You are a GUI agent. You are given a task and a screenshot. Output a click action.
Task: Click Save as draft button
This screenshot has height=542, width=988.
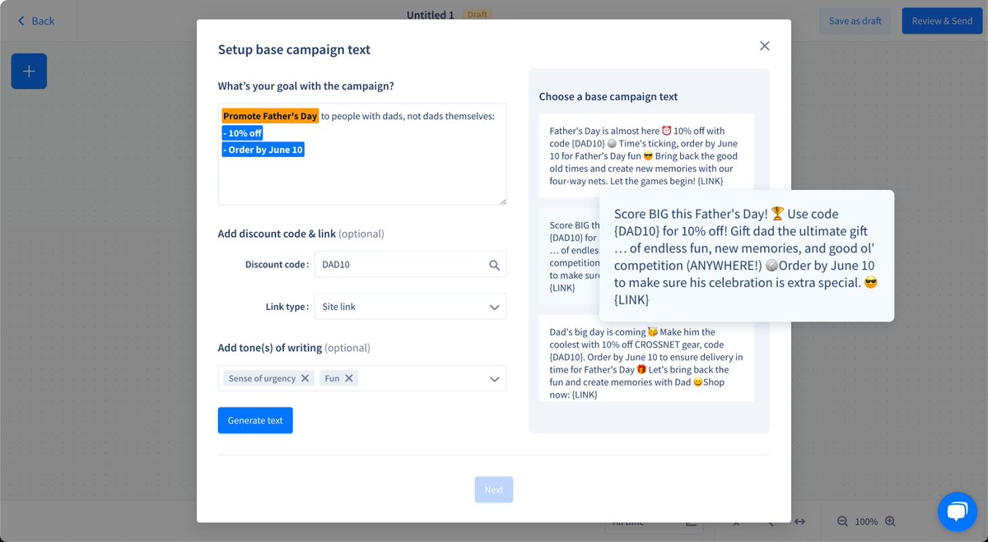coord(855,21)
